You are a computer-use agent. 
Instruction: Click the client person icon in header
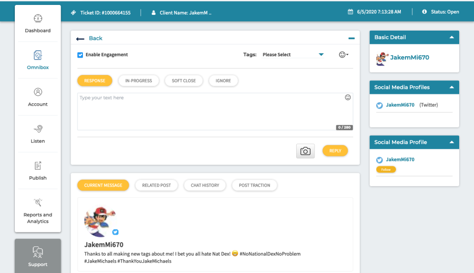coord(154,13)
